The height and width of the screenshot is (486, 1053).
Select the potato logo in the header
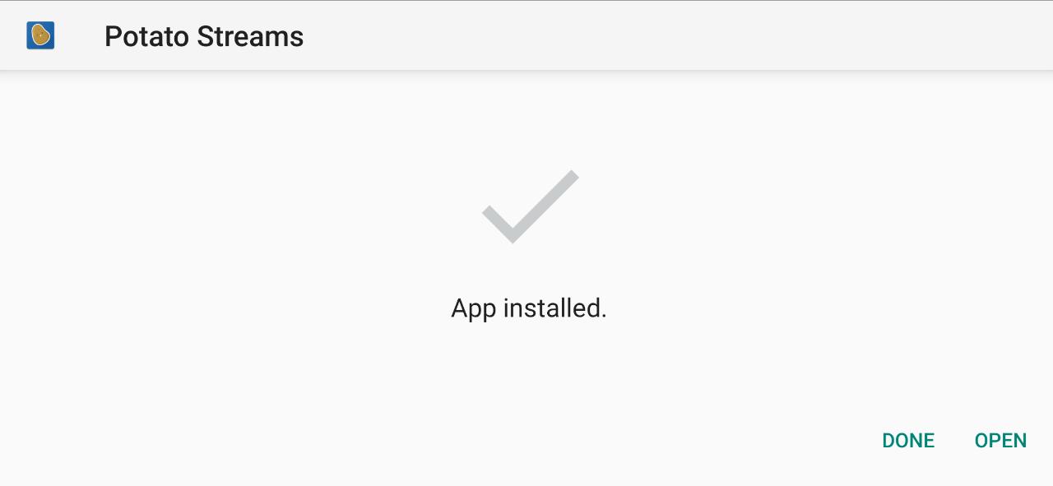[x=40, y=35]
